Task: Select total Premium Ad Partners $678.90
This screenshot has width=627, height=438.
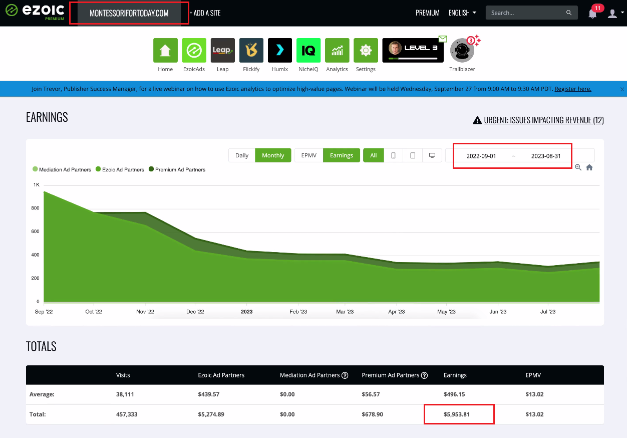Action: click(373, 414)
